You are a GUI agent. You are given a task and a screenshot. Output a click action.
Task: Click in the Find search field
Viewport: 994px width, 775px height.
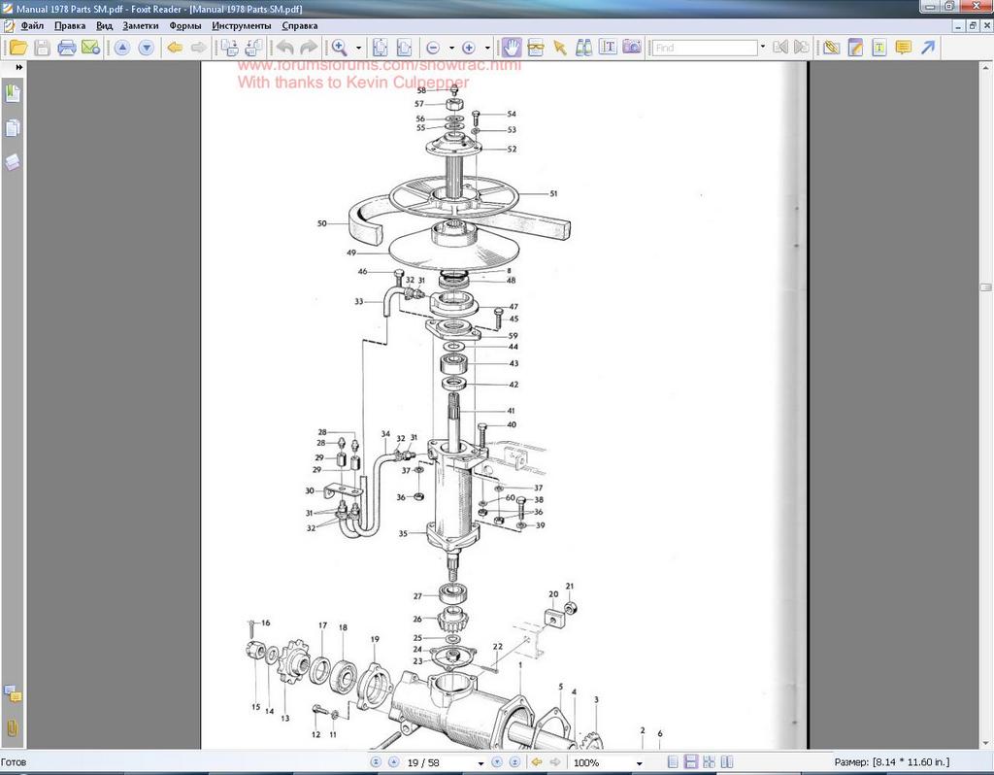703,47
